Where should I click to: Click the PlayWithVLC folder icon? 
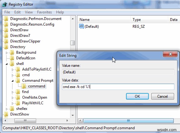(x=18, y=103)
